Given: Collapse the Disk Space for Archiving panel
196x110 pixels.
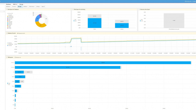Looking at the screenshot, I should click(73, 9).
